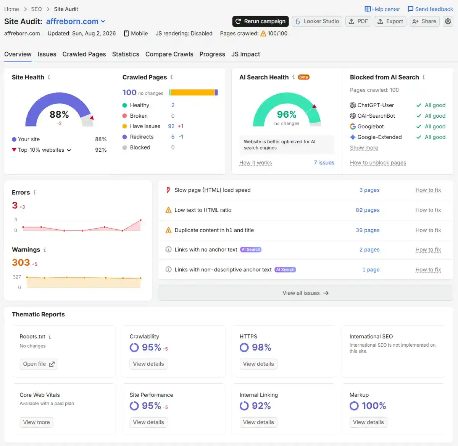Image resolution: width=458 pixels, height=446 pixels.
Task: Click non-descriptive anchor text notice icon
Action: [168, 269]
